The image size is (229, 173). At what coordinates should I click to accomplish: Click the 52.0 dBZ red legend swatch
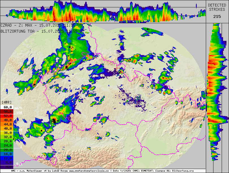(x=7, y=116)
